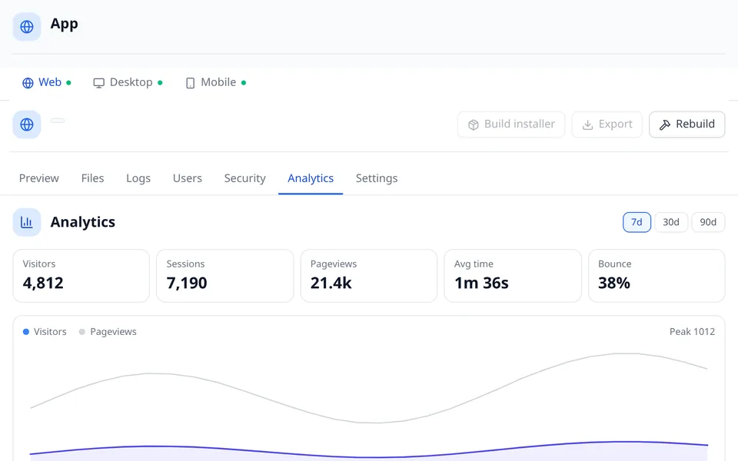Viewport: 738px width, 461px height.
Task: Toggle the Pageviews series in chart legend
Action: (108, 332)
